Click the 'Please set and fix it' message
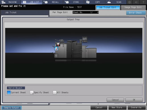Screen dimensions: 147x110 [13, 6]
